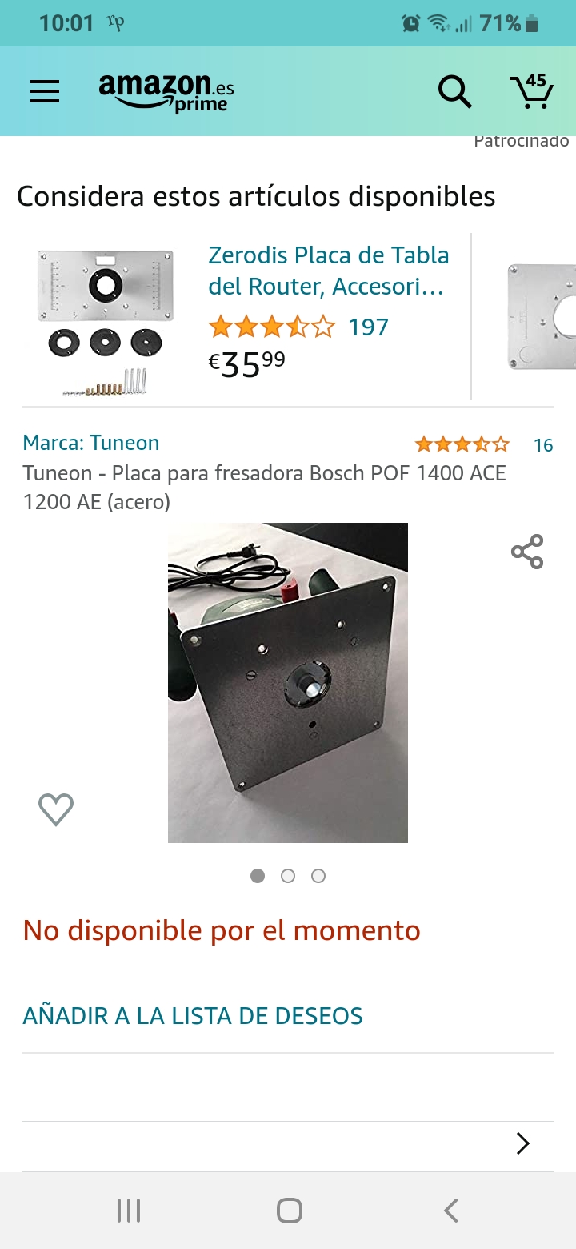Open the Zerodis router plate thumbnail
This screenshot has height=1249, width=576.
click(106, 323)
